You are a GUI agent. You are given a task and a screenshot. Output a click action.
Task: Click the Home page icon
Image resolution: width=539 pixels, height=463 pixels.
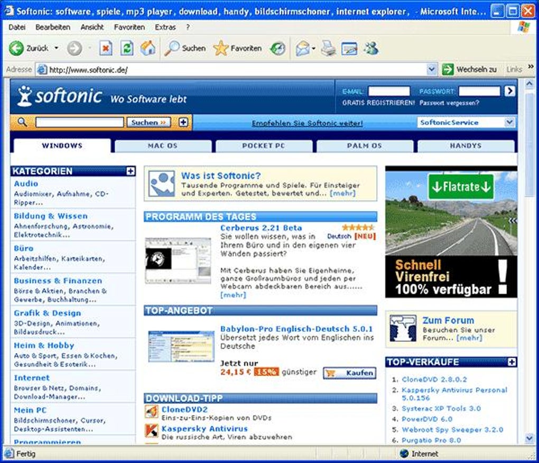click(148, 48)
